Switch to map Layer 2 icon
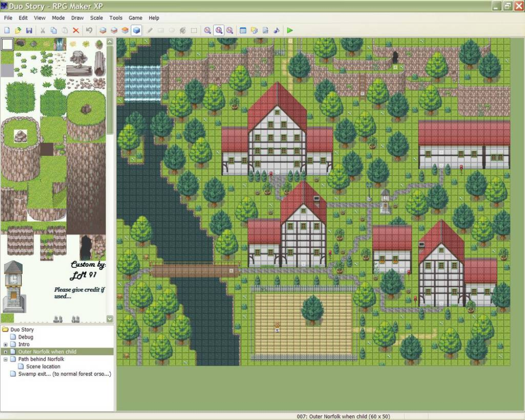 coord(114,30)
